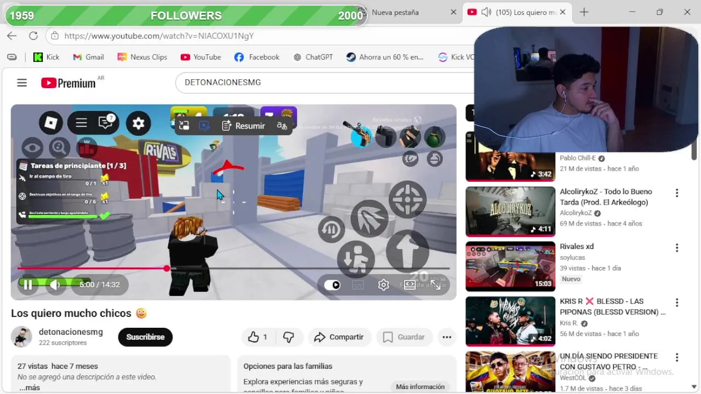Click the '222 suscriptores' text
The width and height of the screenshot is (701, 394).
(x=63, y=343)
